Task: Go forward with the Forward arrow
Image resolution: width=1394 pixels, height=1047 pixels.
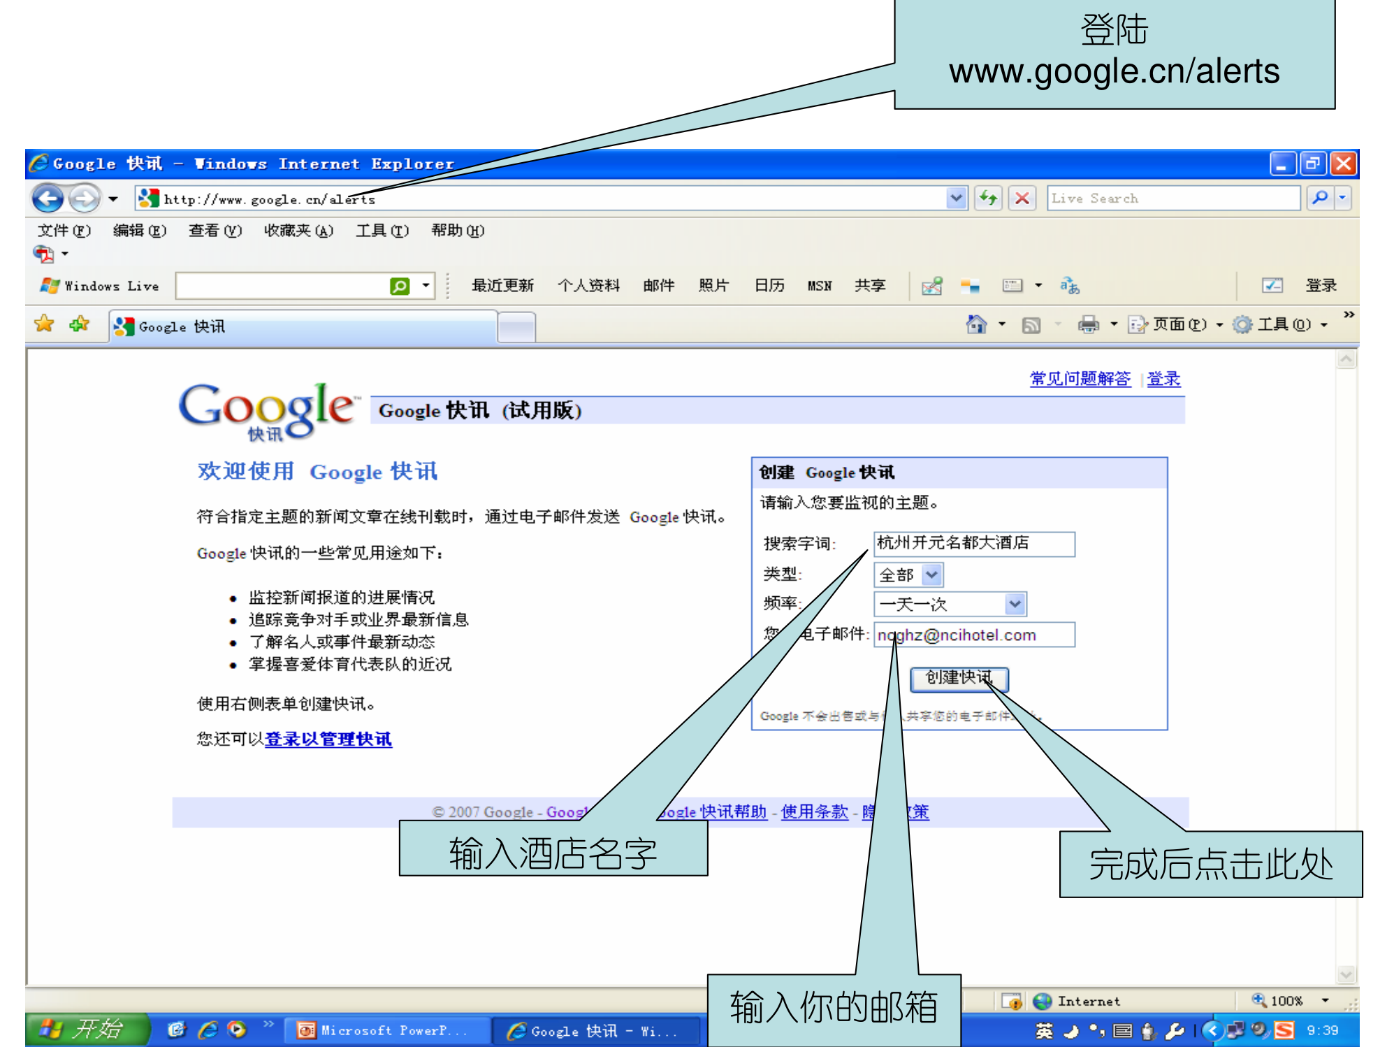Action: [85, 198]
